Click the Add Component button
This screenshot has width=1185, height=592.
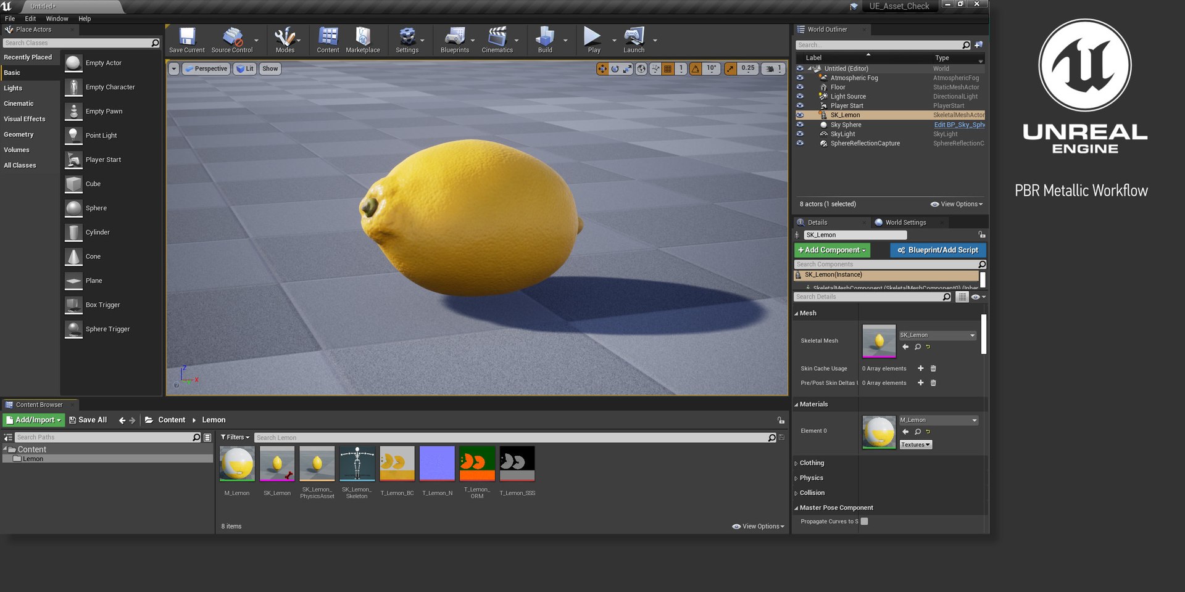832,250
